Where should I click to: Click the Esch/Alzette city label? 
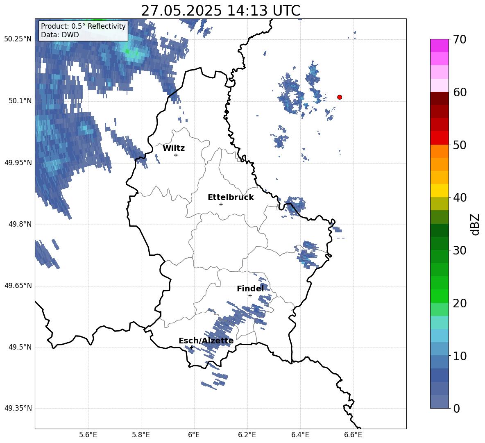click(206, 341)
